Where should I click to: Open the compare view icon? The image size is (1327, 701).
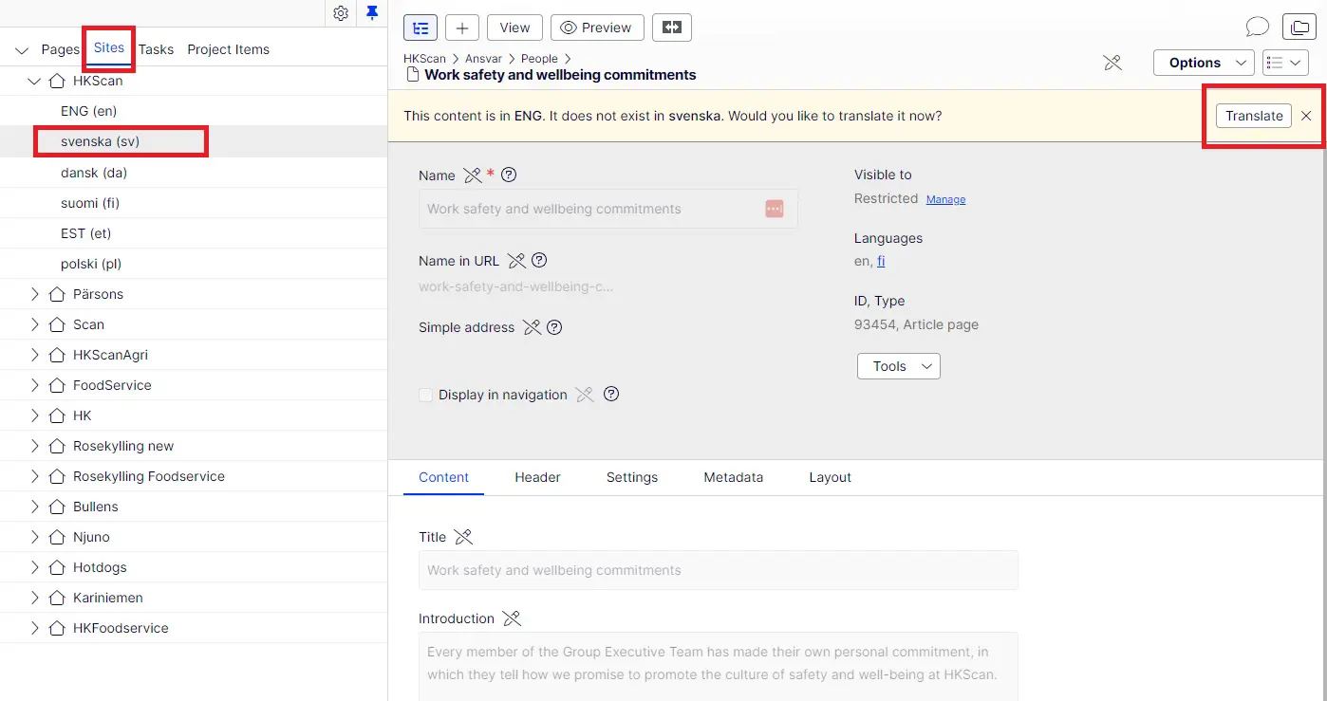pos(672,28)
